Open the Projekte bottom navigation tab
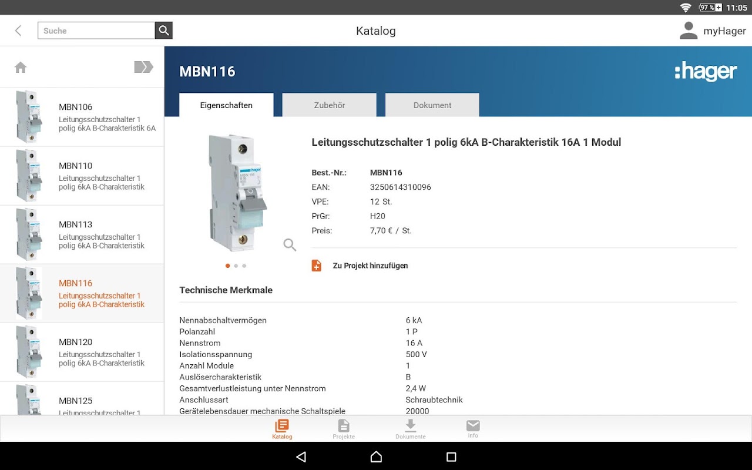This screenshot has width=752, height=470. 344,429
